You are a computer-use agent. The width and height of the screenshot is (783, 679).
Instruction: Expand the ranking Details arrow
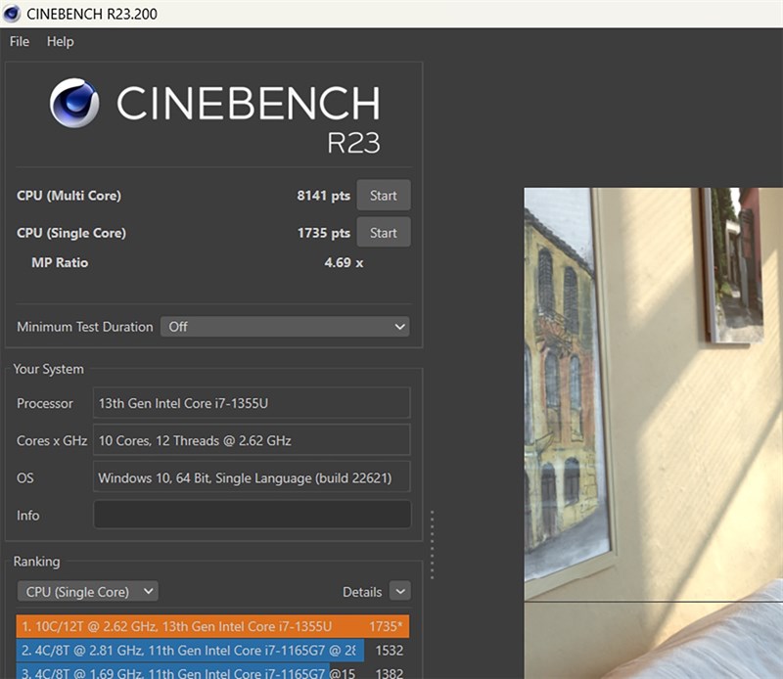(400, 591)
